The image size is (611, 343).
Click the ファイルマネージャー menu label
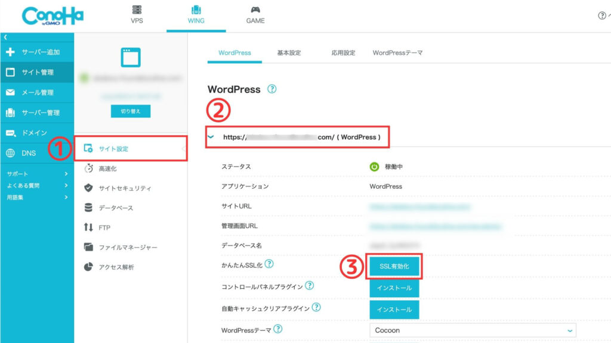point(128,247)
